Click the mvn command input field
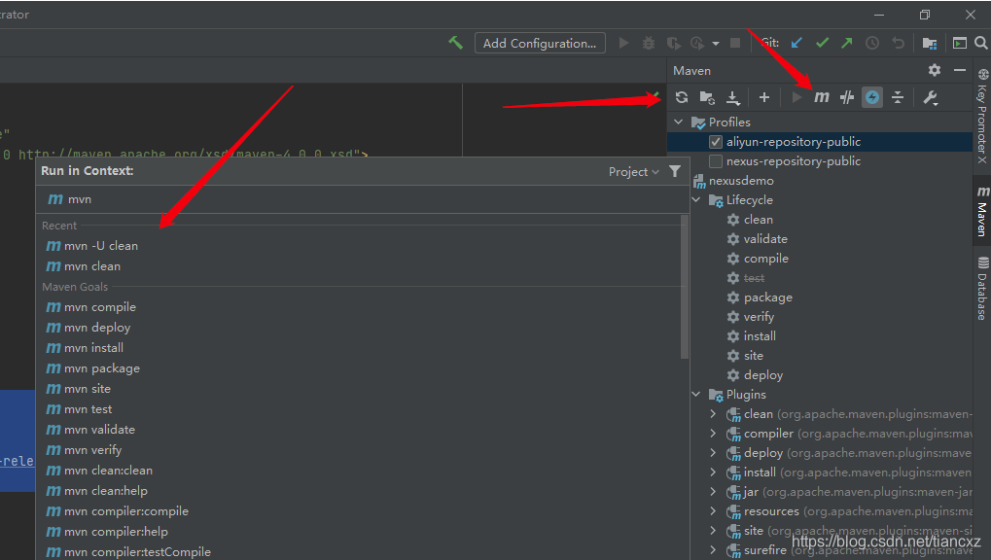This screenshot has height=560, width=991. coord(360,199)
